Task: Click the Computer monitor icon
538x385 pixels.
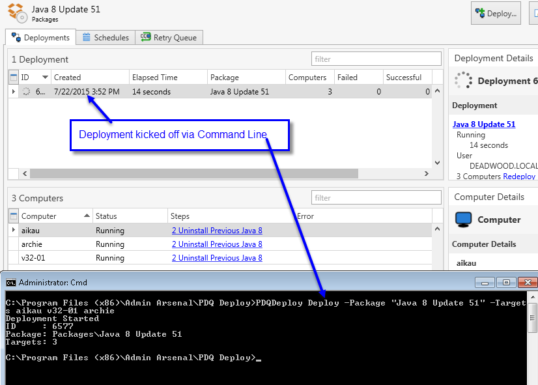Action: coord(464,220)
